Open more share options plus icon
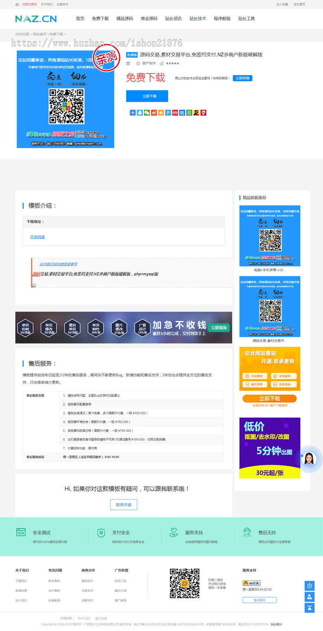 pyautogui.click(x=133, y=113)
